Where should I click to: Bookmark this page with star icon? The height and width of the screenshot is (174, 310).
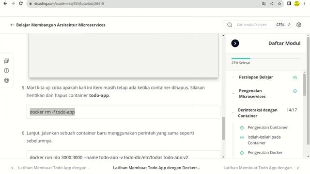click(x=279, y=3)
